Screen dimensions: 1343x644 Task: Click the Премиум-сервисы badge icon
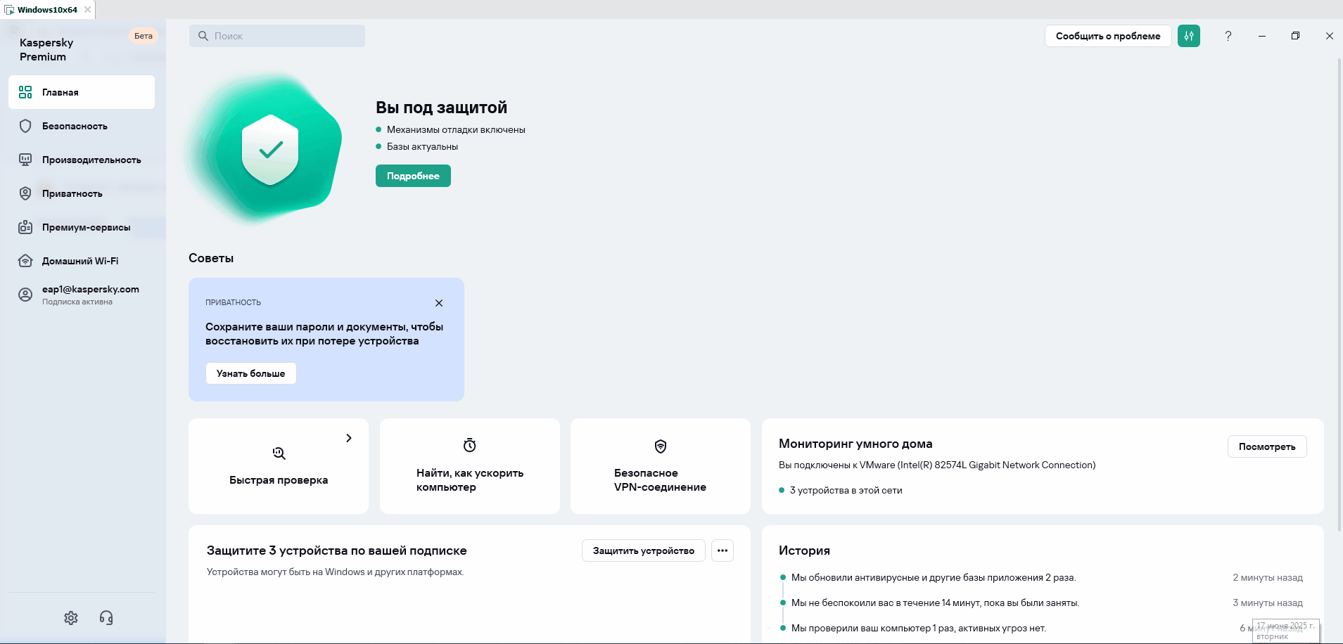point(25,227)
